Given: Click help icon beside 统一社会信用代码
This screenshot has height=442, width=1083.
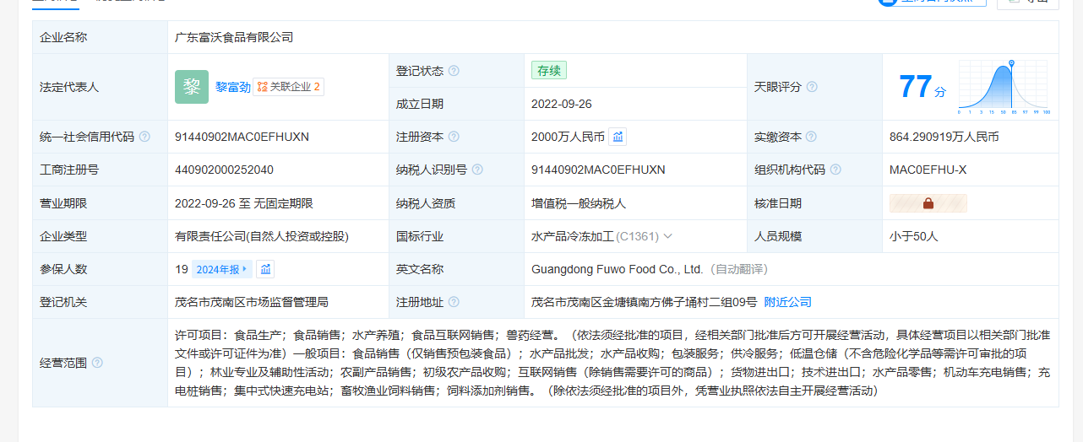Looking at the screenshot, I should (144, 137).
